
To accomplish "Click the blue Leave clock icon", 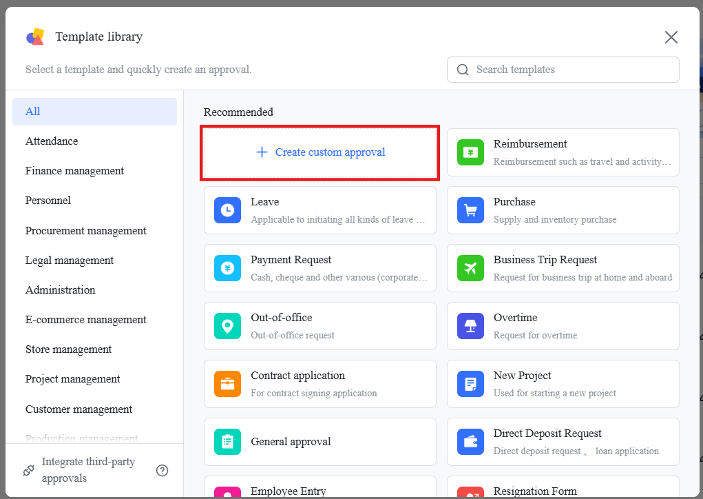I will pyautogui.click(x=227, y=210).
